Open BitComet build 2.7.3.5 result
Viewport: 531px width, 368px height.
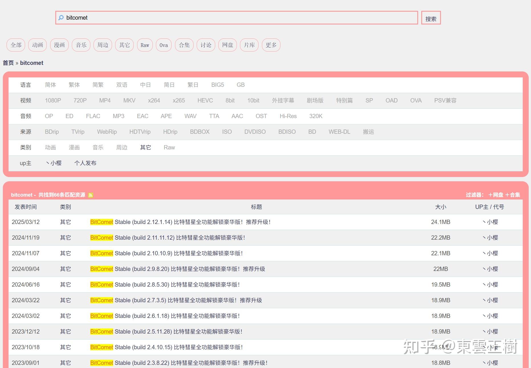point(176,300)
